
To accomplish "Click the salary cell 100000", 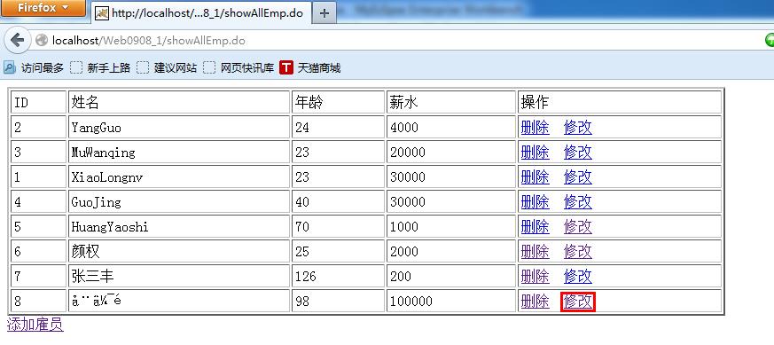I will pos(451,301).
